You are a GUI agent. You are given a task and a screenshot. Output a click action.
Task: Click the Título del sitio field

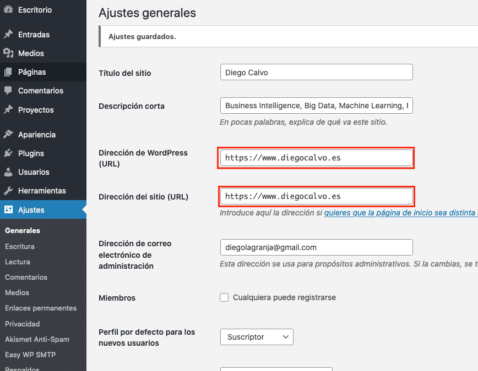click(317, 72)
